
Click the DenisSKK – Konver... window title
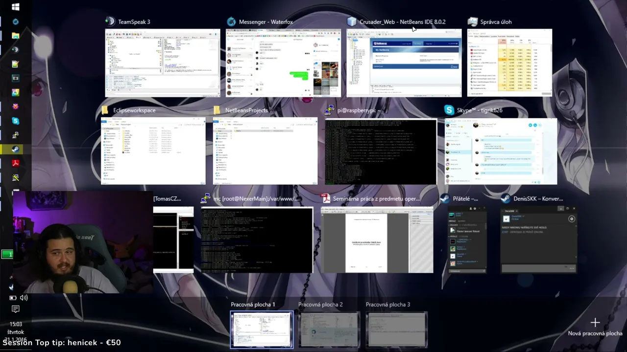pyautogui.click(x=538, y=198)
